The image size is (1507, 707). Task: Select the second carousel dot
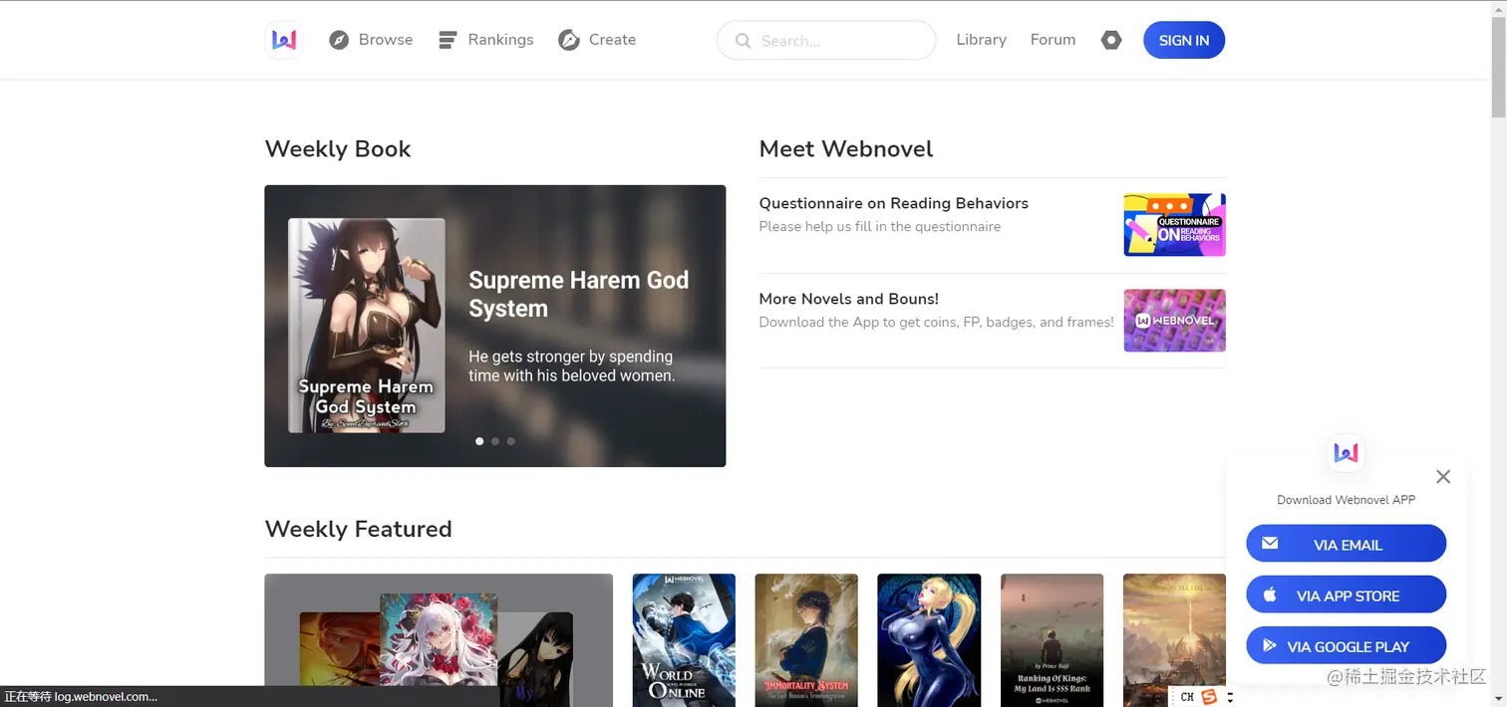(495, 441)
